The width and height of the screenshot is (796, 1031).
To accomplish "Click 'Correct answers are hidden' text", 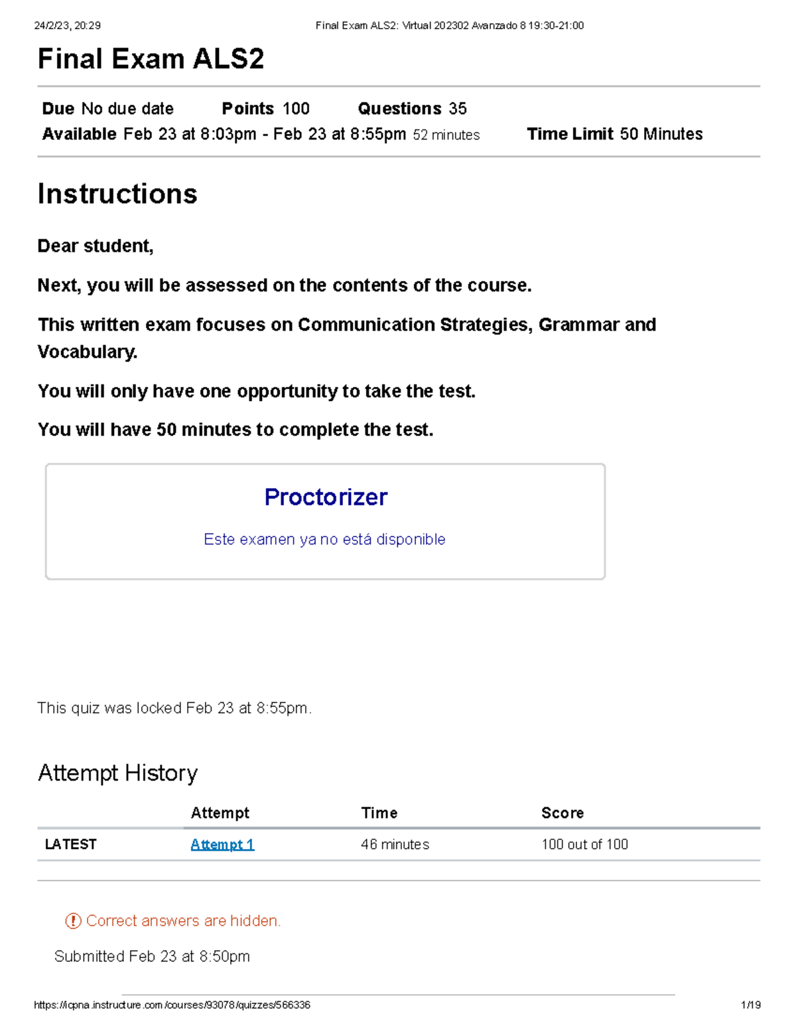I will click(184, 921).
